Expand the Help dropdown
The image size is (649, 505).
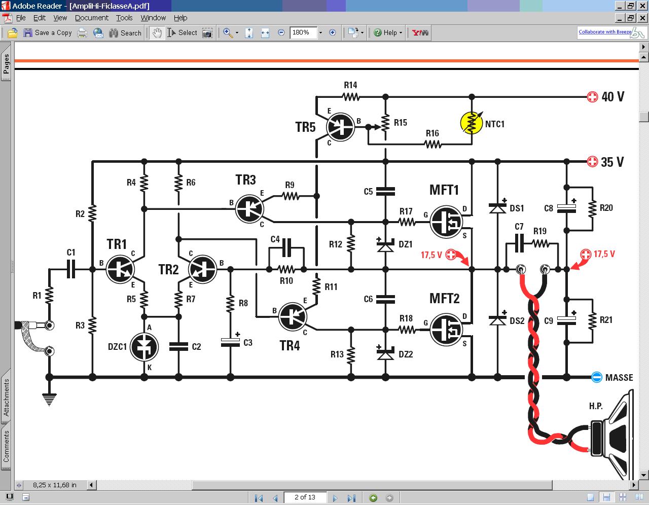point(401,33)
